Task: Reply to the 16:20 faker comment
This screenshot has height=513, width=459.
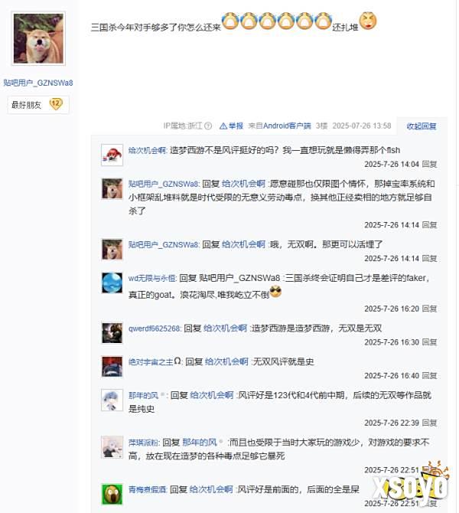Action: pyautogui.click(x=430, y=309)
